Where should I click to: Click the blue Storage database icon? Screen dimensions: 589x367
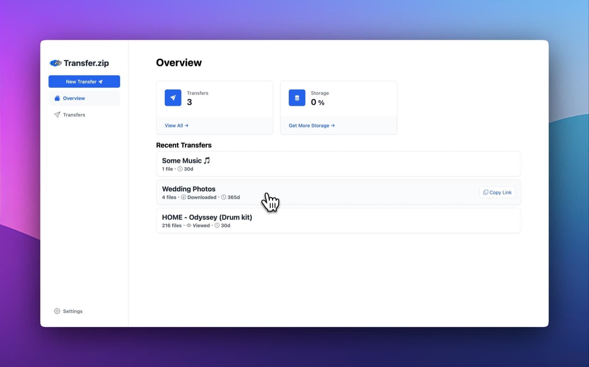(297, 98)
